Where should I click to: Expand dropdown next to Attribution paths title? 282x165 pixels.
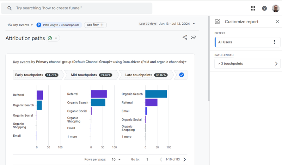click(x=56, y=38)
